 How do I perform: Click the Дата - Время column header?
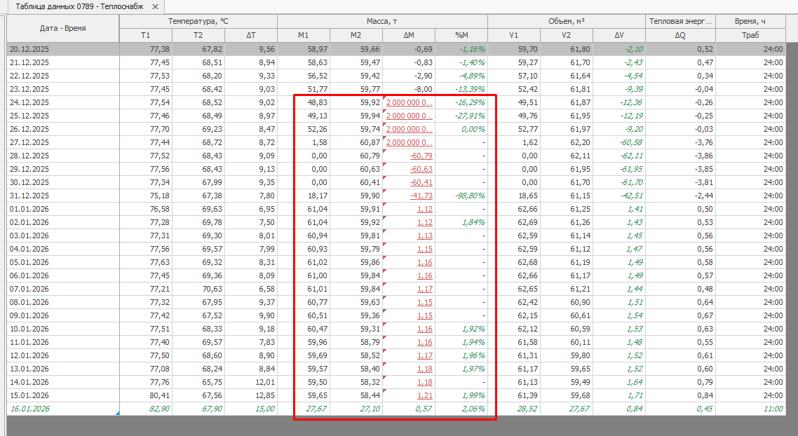(x=63, y=29)
